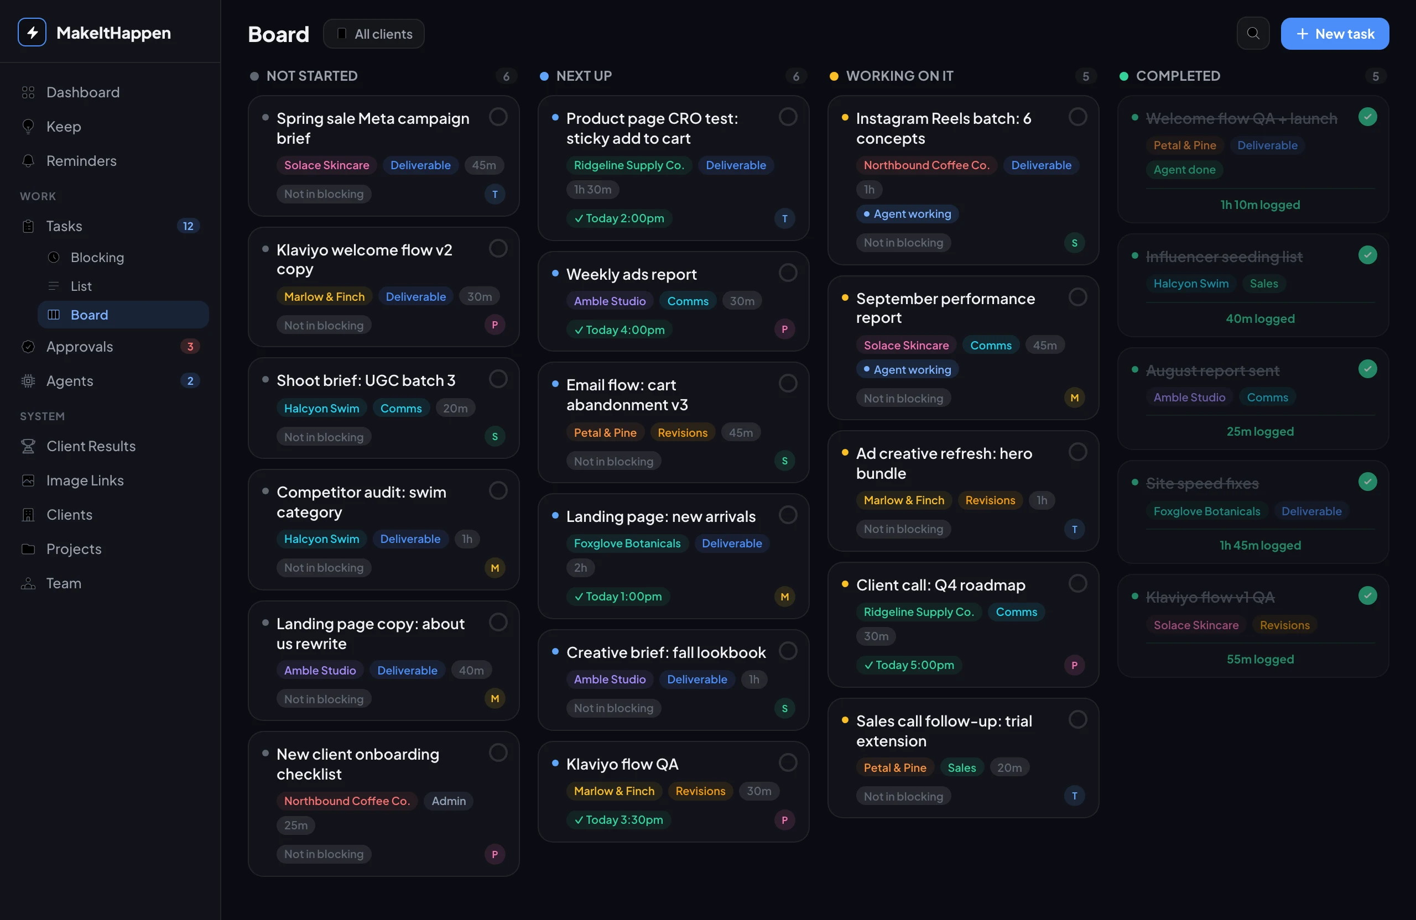Mark Spring sale Meta campaign brief complete

point(498,117)
